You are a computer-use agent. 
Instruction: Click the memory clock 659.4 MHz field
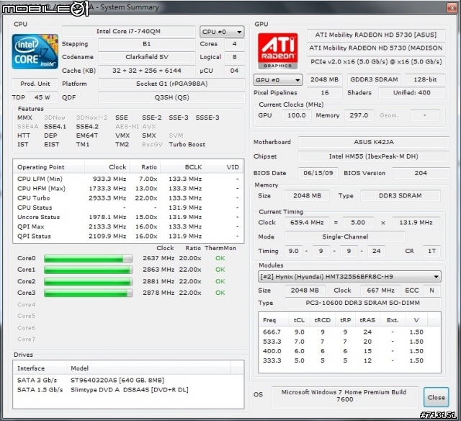coord(307,223)
